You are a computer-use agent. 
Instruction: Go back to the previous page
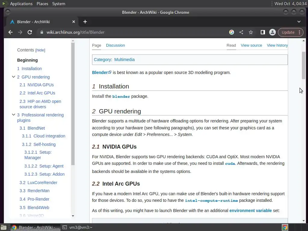11,32
